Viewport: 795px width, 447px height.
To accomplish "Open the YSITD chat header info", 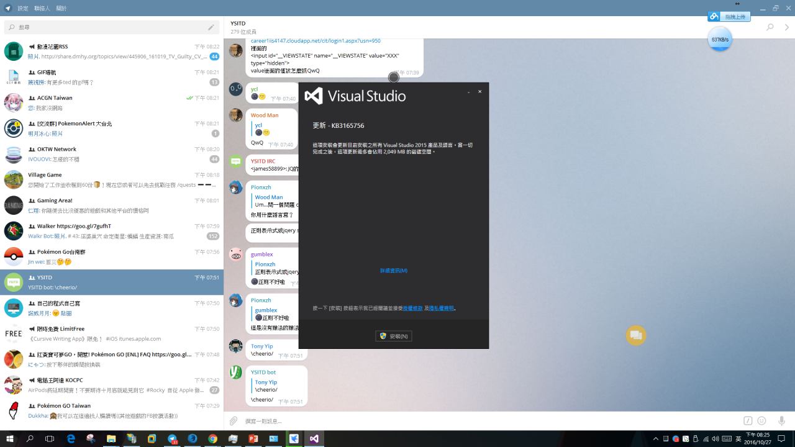I will tap(242, 27).
